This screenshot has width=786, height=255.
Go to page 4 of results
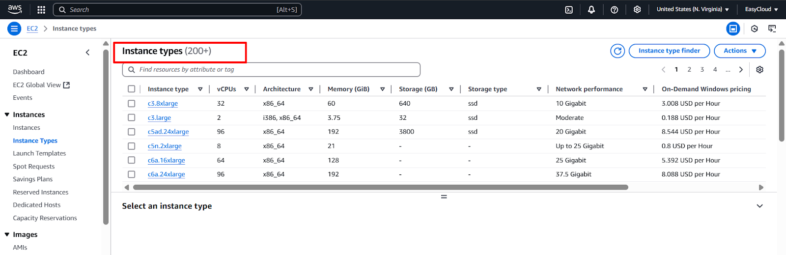click(x=715, y=70)
